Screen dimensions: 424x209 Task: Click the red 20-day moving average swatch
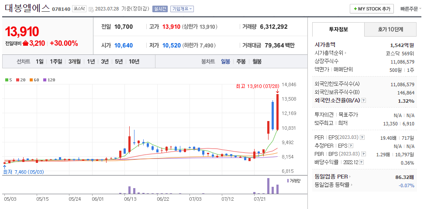coord(17,80)
